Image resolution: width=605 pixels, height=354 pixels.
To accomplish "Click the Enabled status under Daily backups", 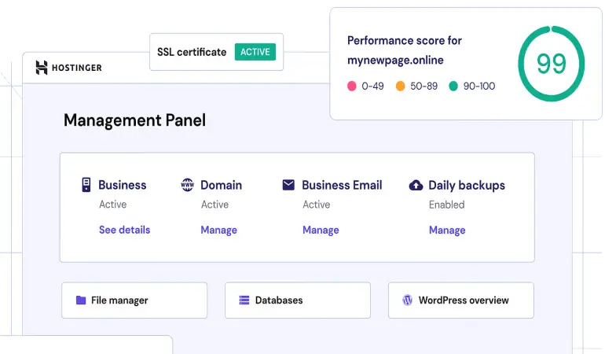I will pos(447,205).
